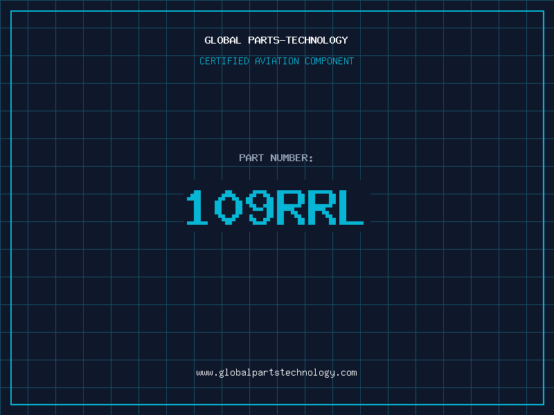554x415 pixels.
Task: Click the PART NUMBER: label
Action: (276, 158)
